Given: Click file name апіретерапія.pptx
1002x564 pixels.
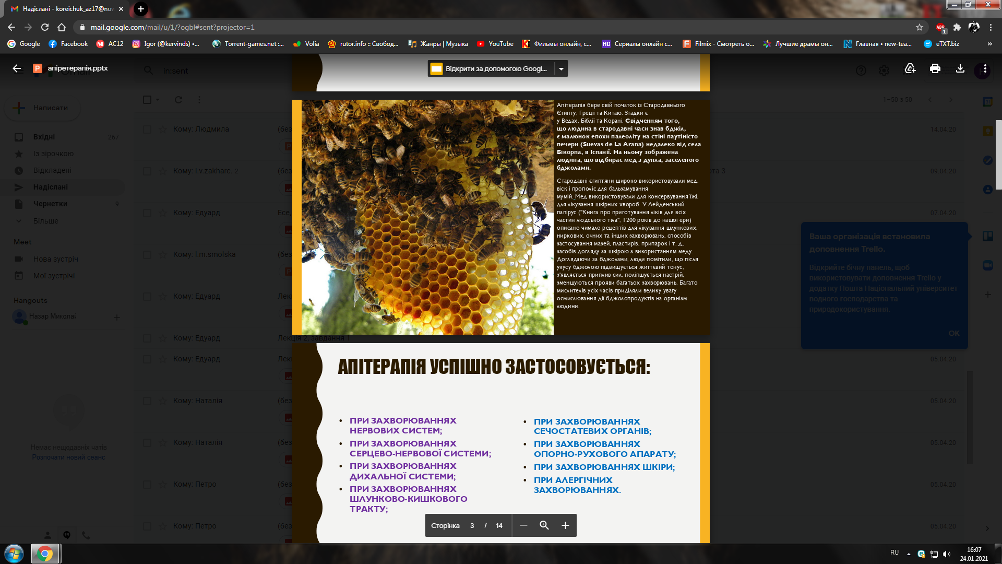Looking at the screenshot, I should point(78,68).
